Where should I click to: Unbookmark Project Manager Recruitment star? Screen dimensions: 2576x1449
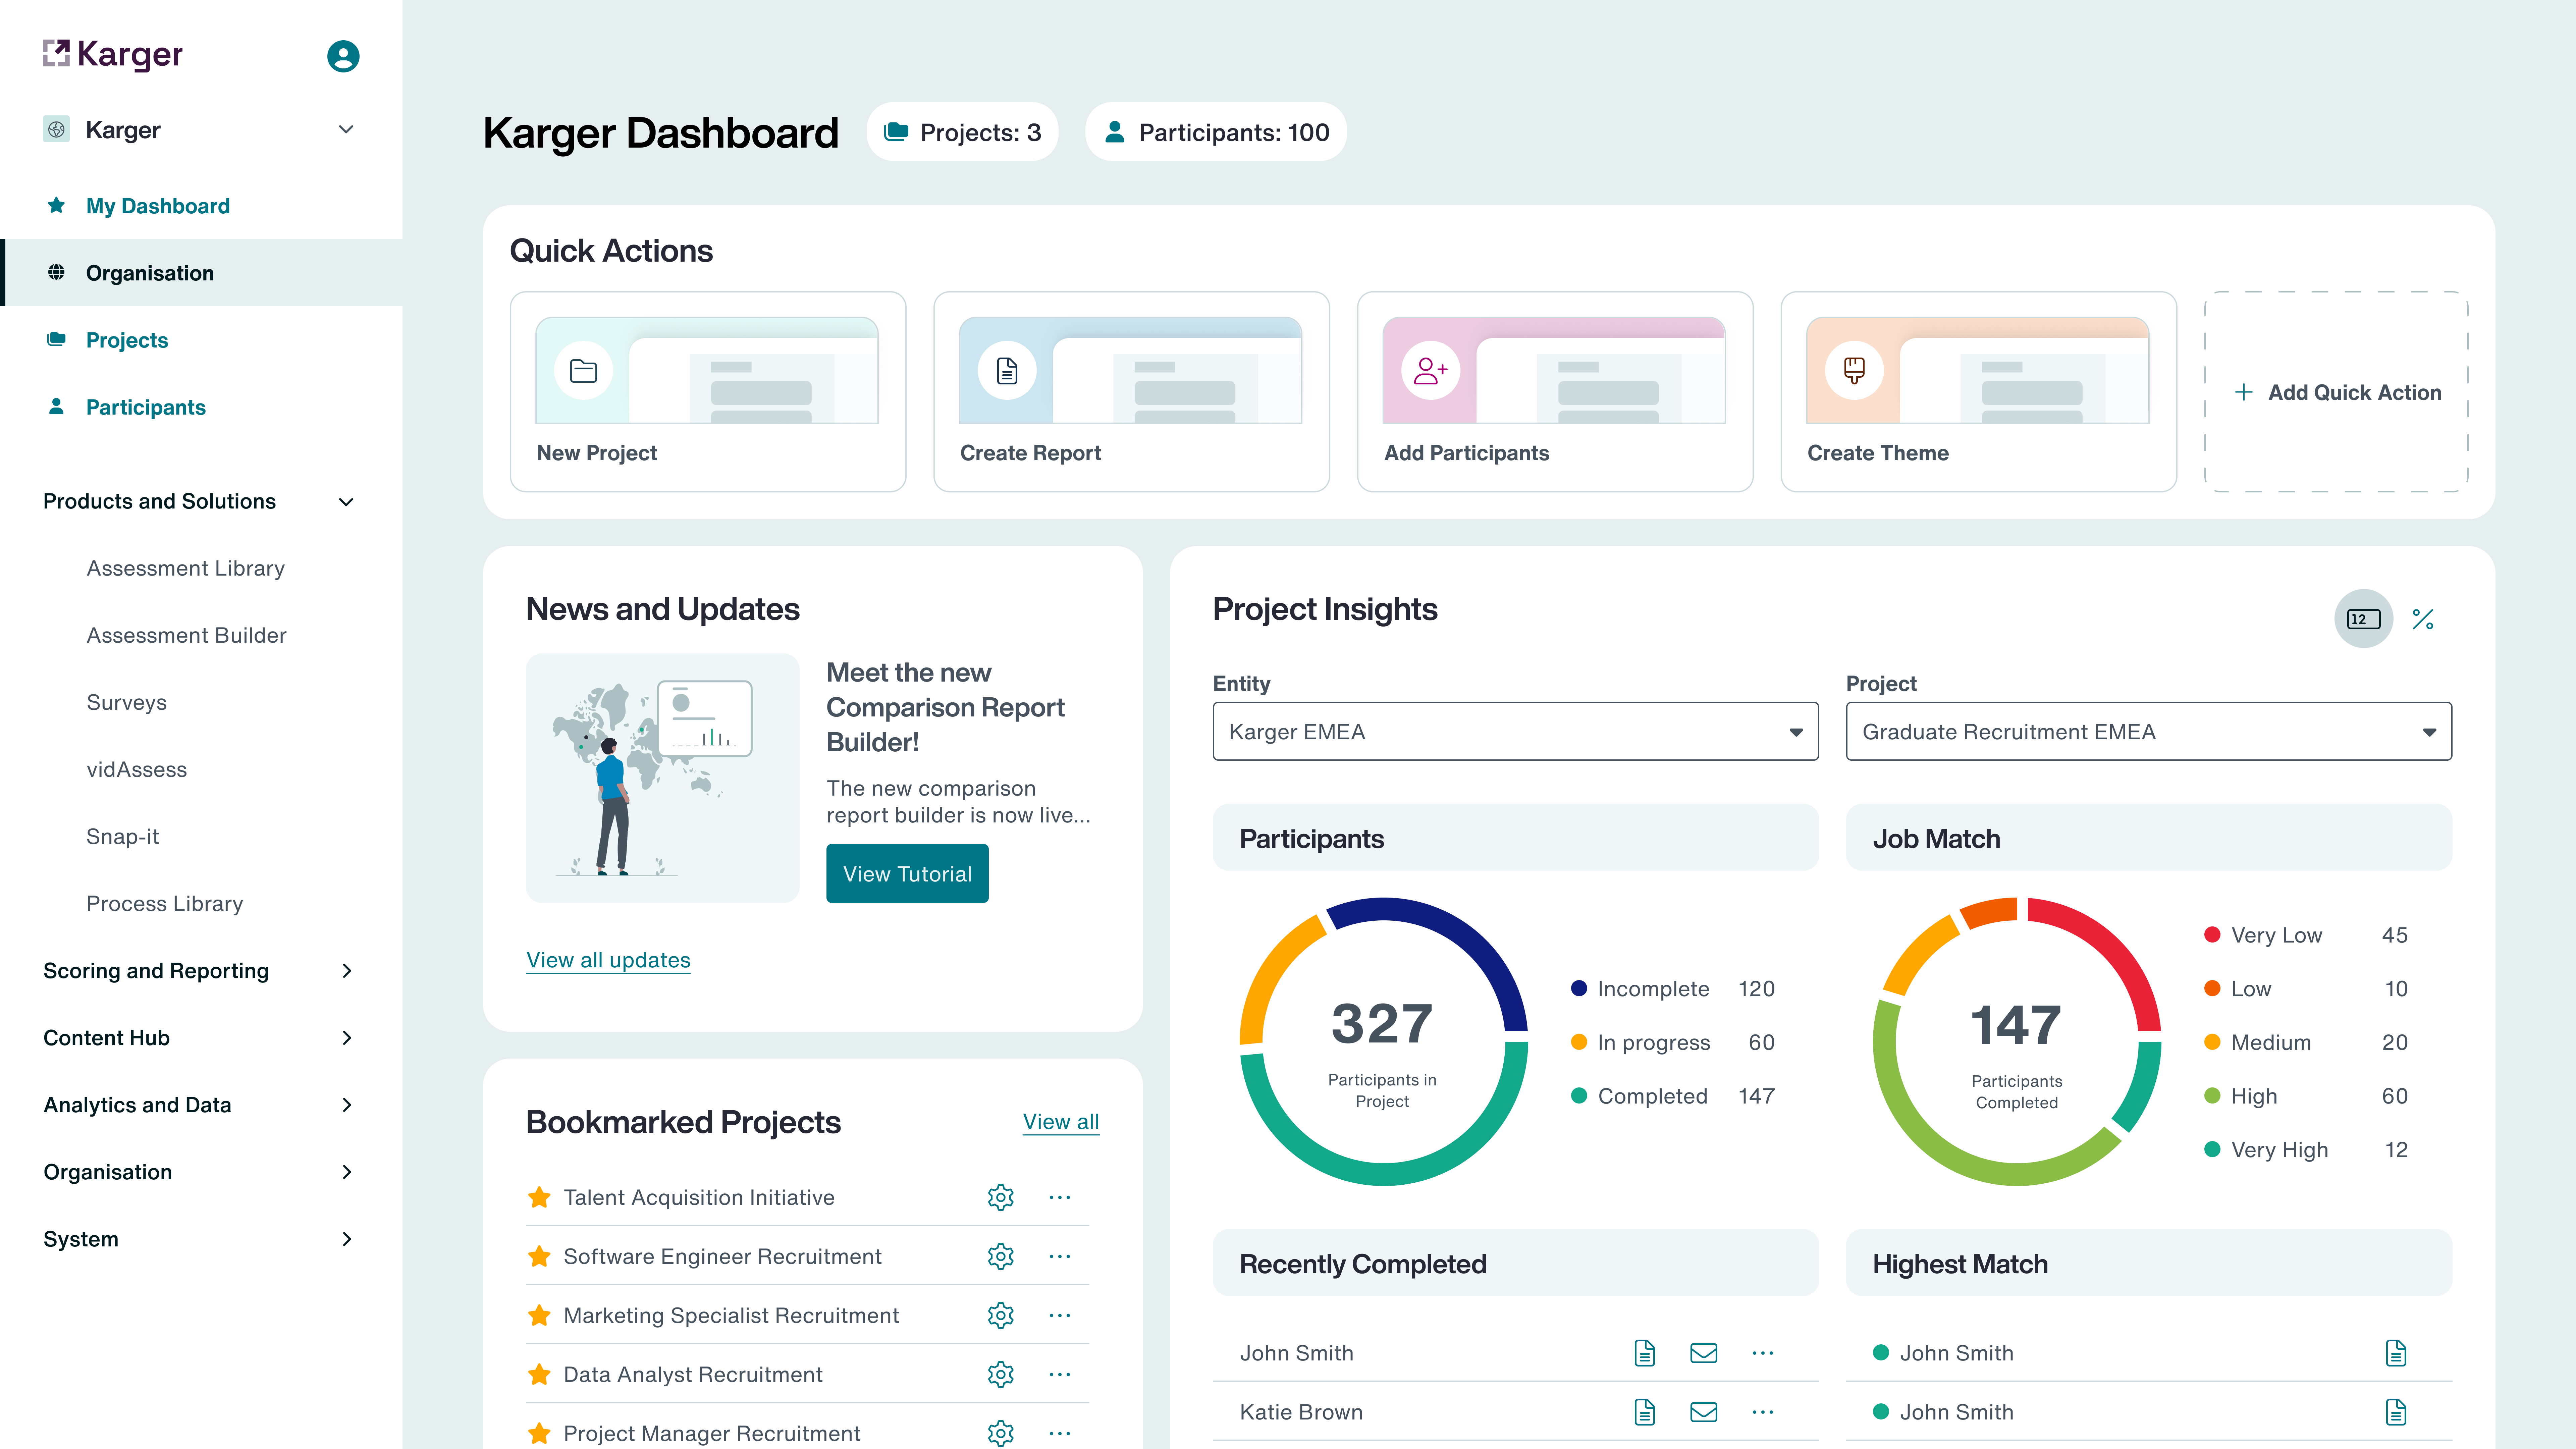[539, 1433]
